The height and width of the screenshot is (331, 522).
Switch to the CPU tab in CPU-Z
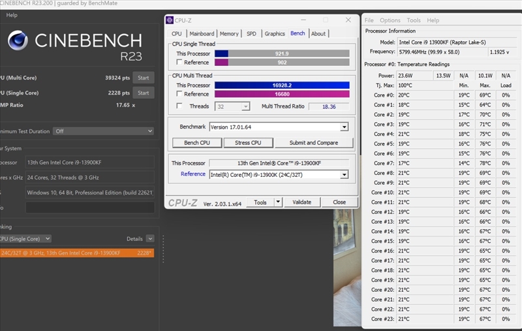pos(176,34)
